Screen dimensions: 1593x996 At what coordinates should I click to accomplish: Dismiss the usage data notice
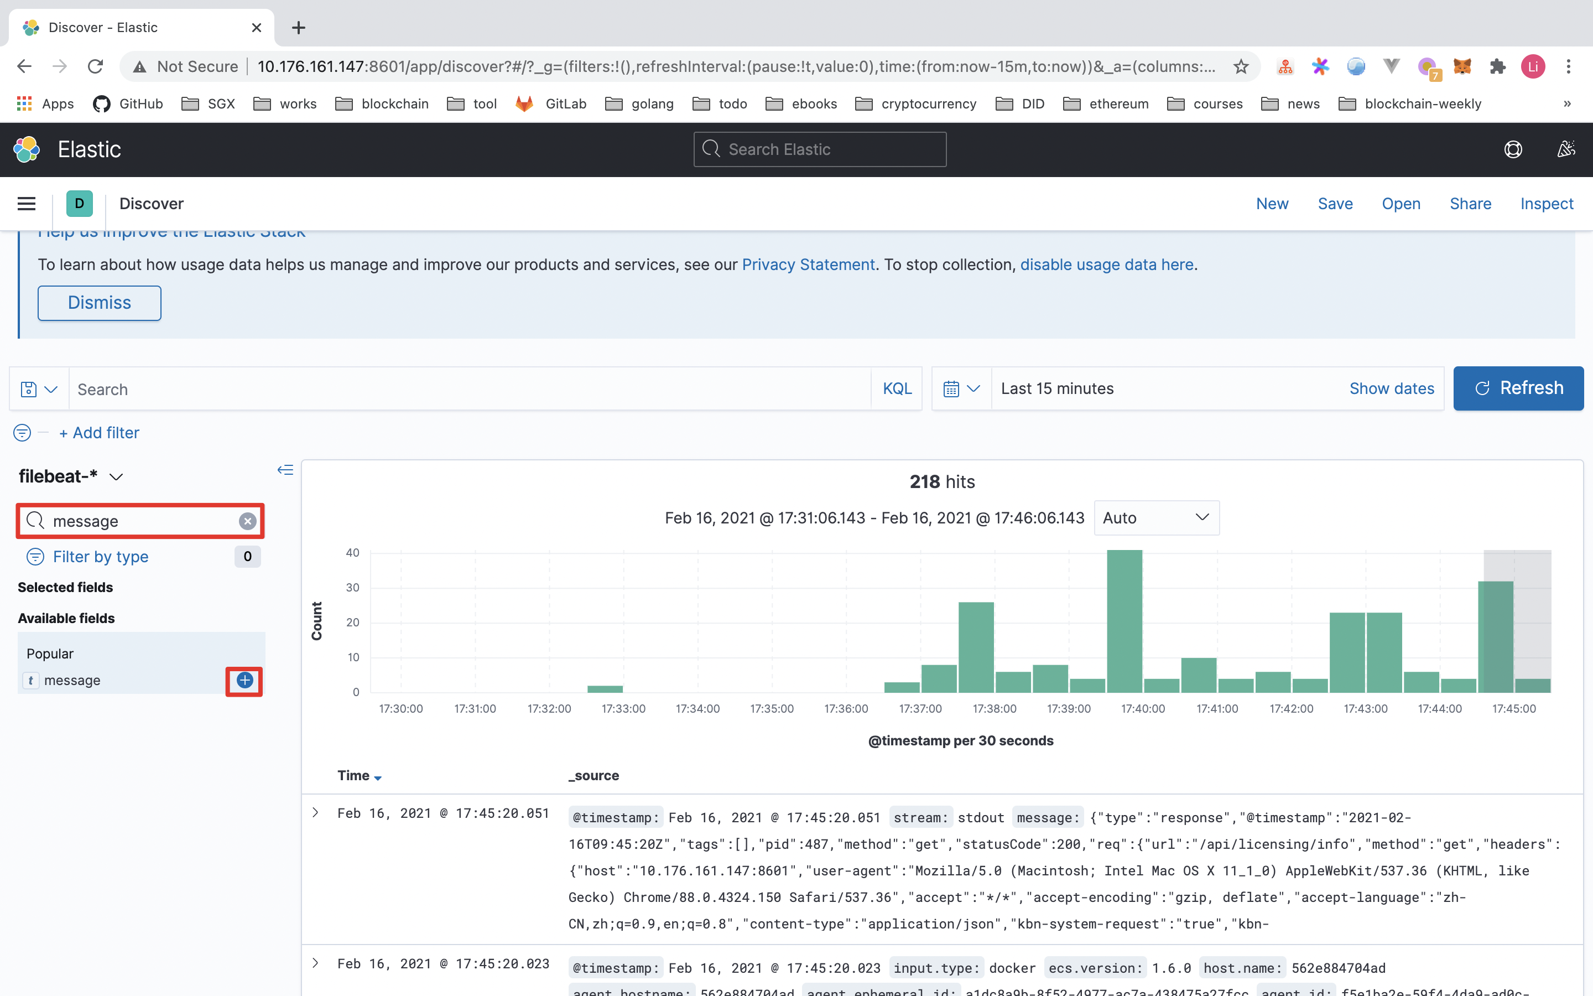[x=100, y=303]
